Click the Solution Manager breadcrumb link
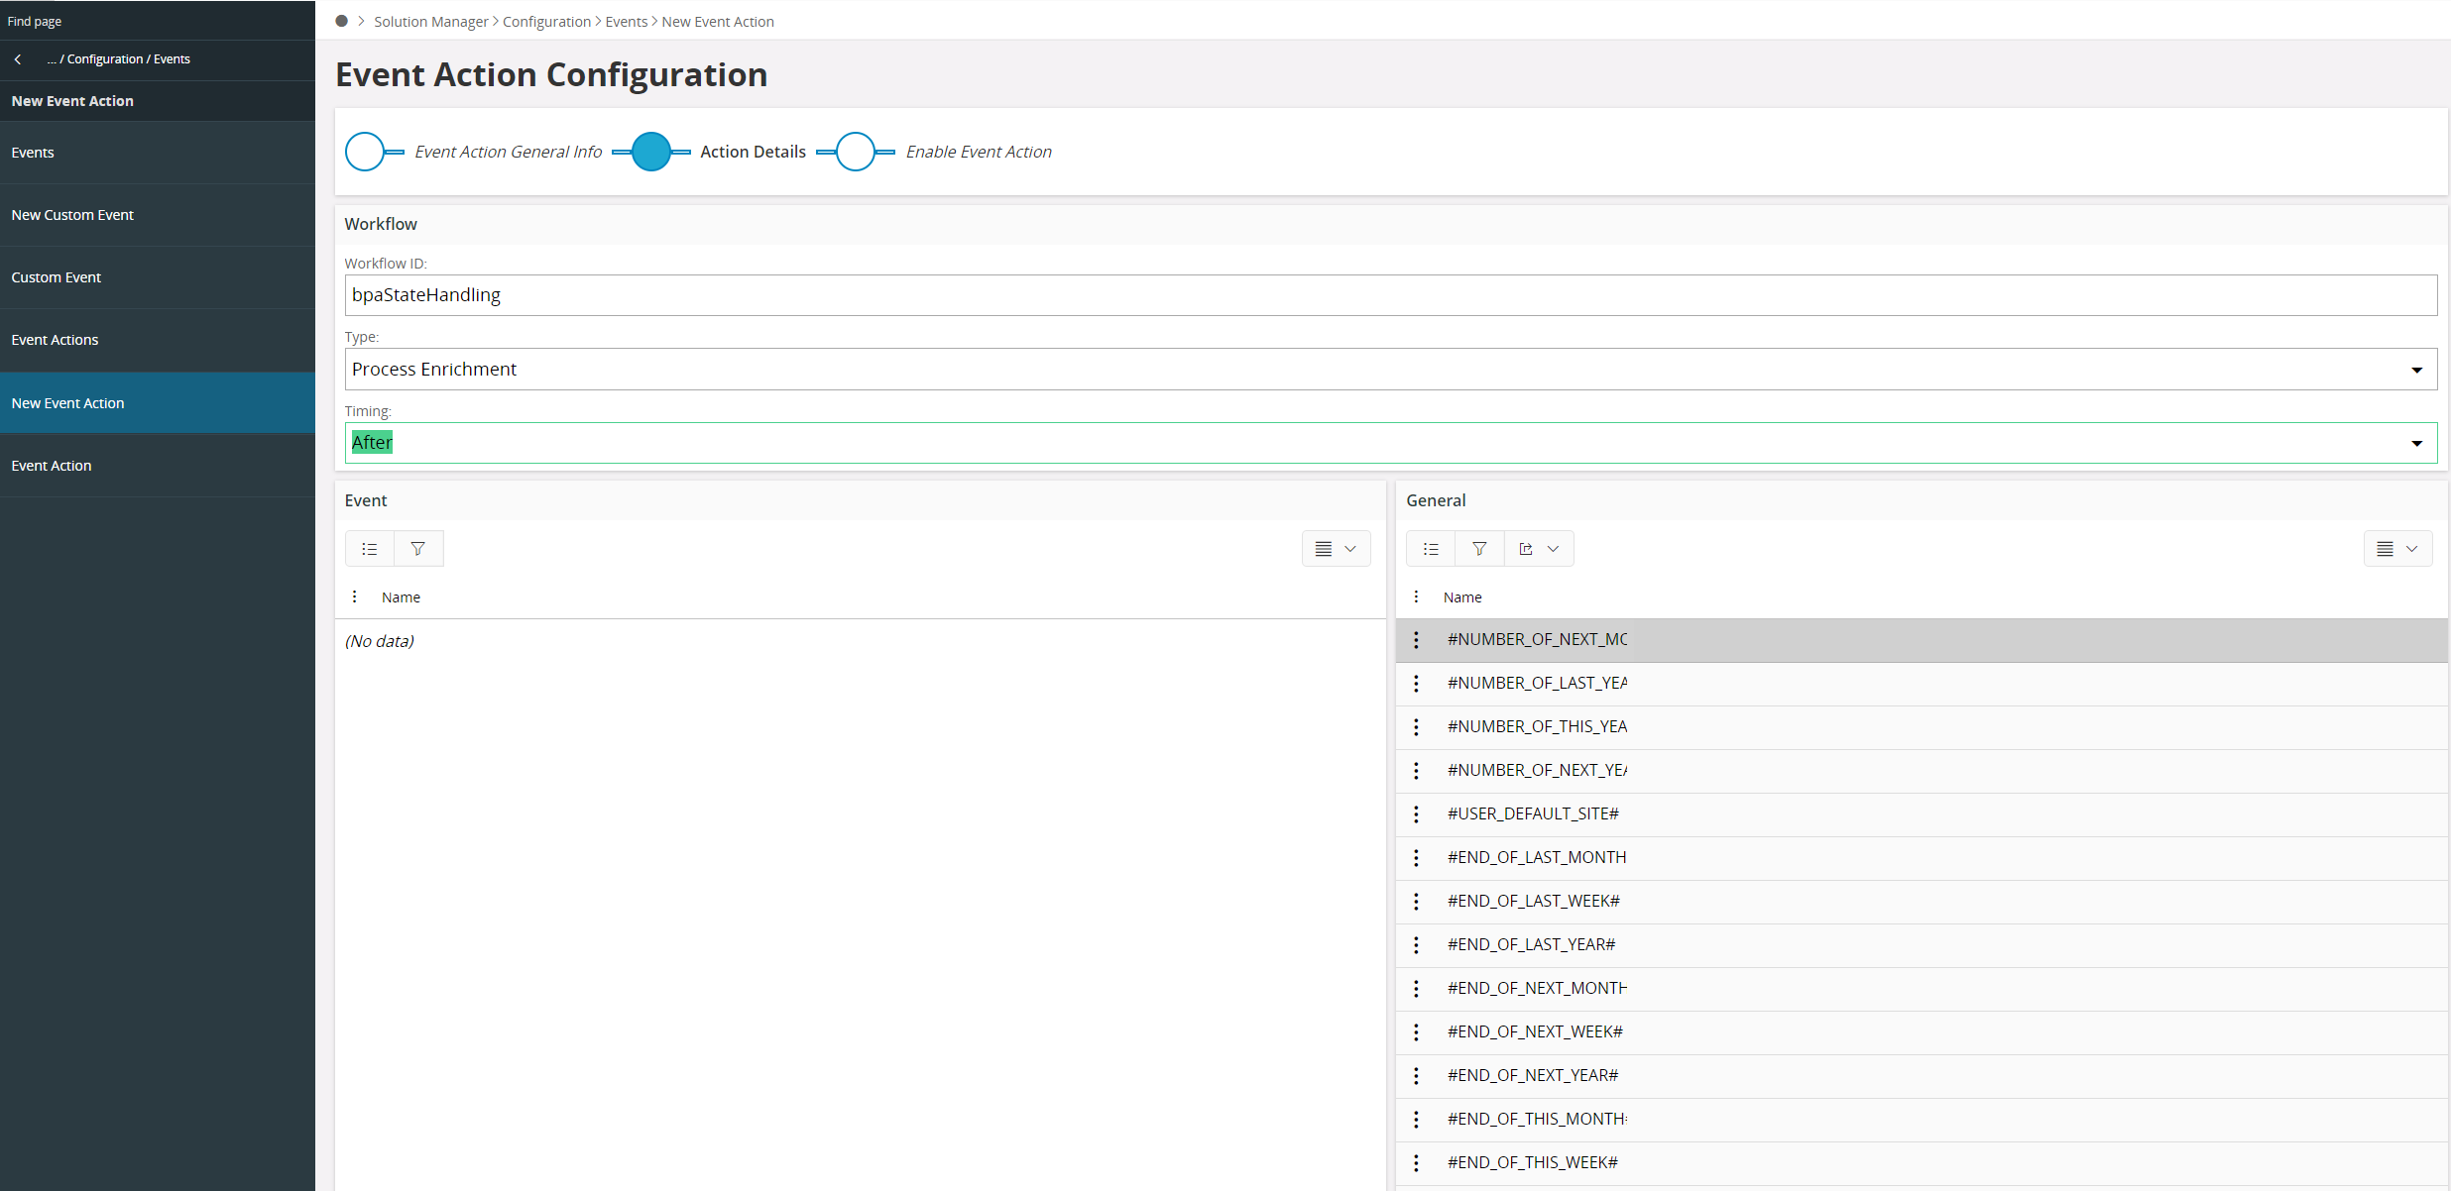Image resolution: width=2451 pixels, height=1191 pixels. tap(430, 22)
